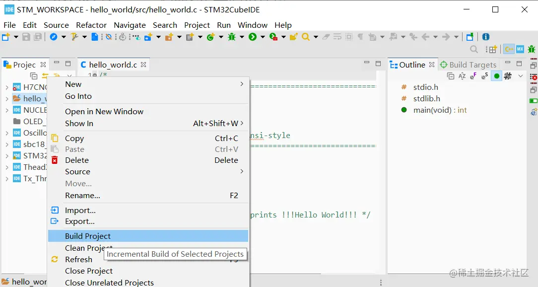Select main(void) : int in the Outline
Image resolution: width=538 pixels, height=287 pixels.
440,110
